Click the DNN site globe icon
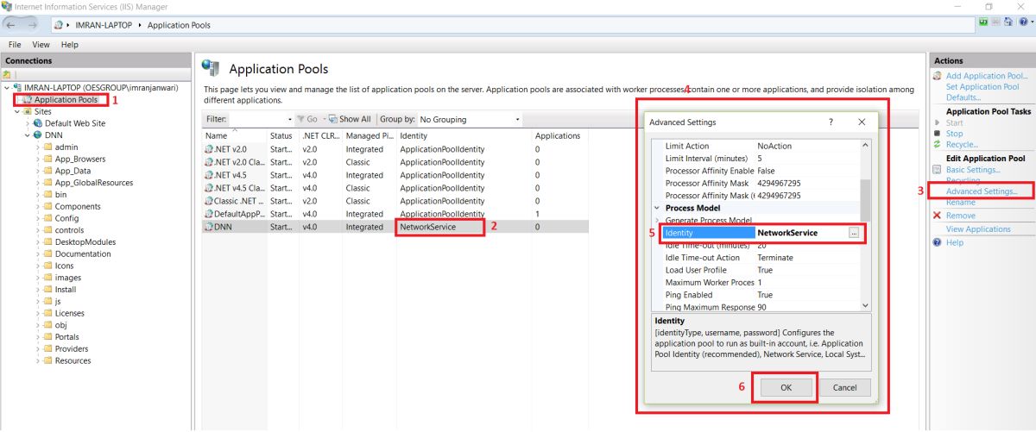 click(x=37, y=135)
